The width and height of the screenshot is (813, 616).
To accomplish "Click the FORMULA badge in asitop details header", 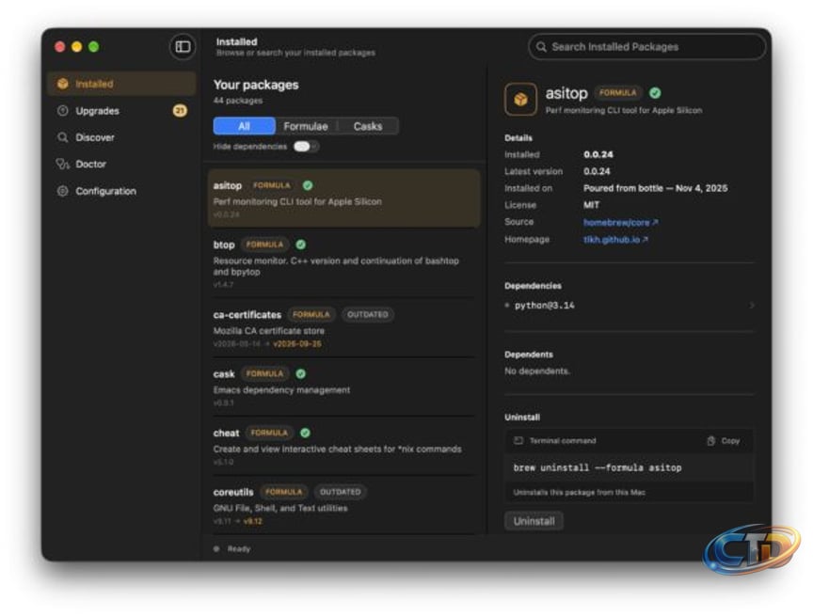I will [x=617, y=93].
